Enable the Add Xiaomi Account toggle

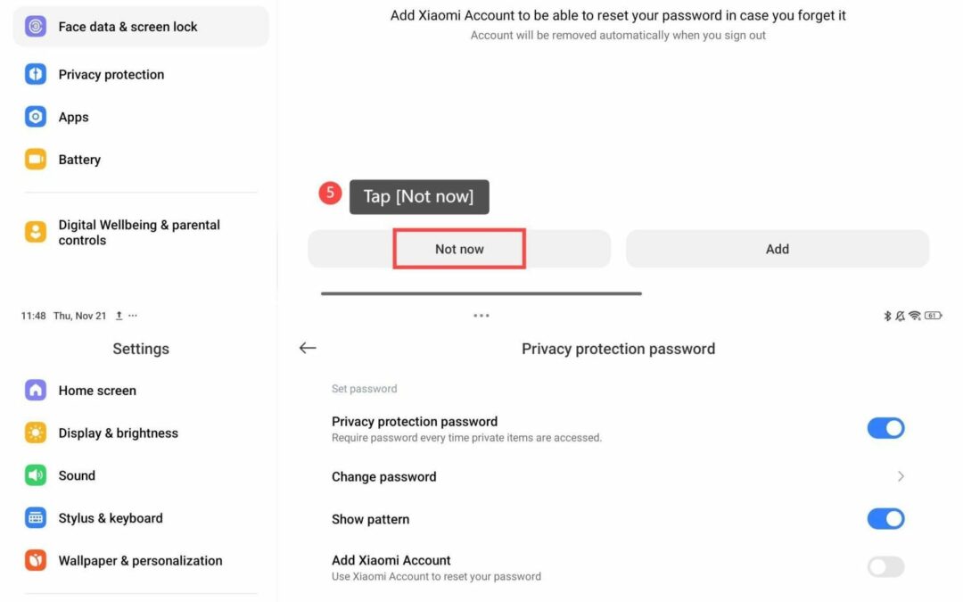885,566
